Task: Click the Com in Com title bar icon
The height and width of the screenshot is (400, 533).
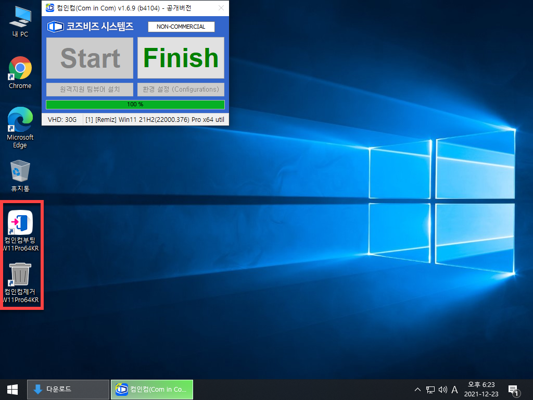Action: 50,8
